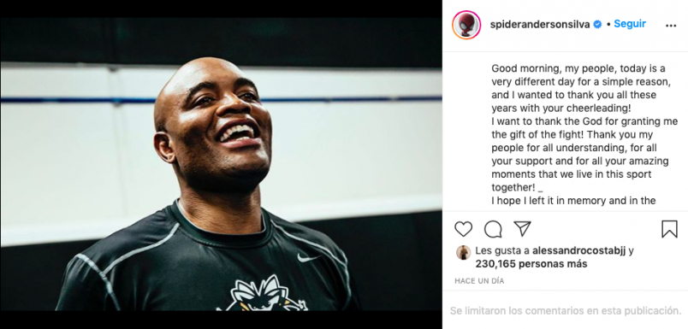
Task: Open alessandrocostabjj's profile link
Action: (x=578, y=251)
